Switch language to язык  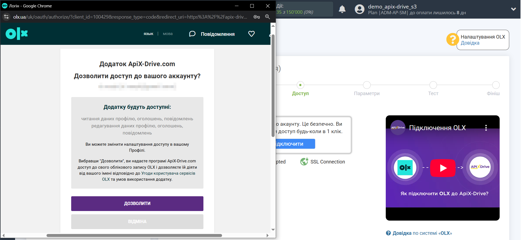pyautogui.click(x=148, y=34)
